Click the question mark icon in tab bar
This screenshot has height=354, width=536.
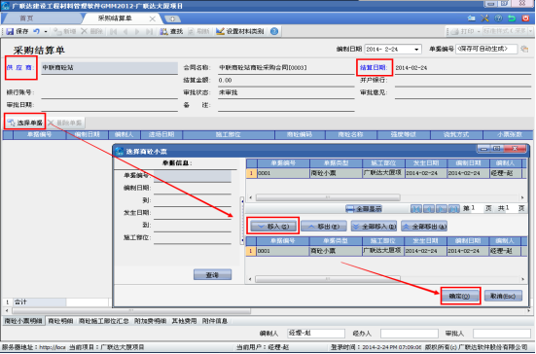pos(498,18)
